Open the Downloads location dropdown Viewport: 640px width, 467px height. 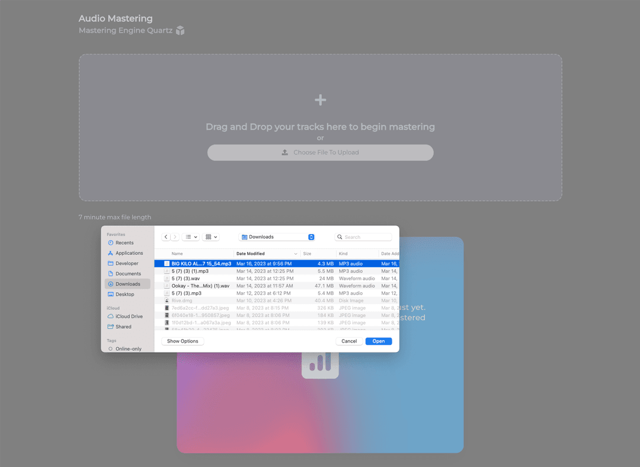click(x=276, y=236)
